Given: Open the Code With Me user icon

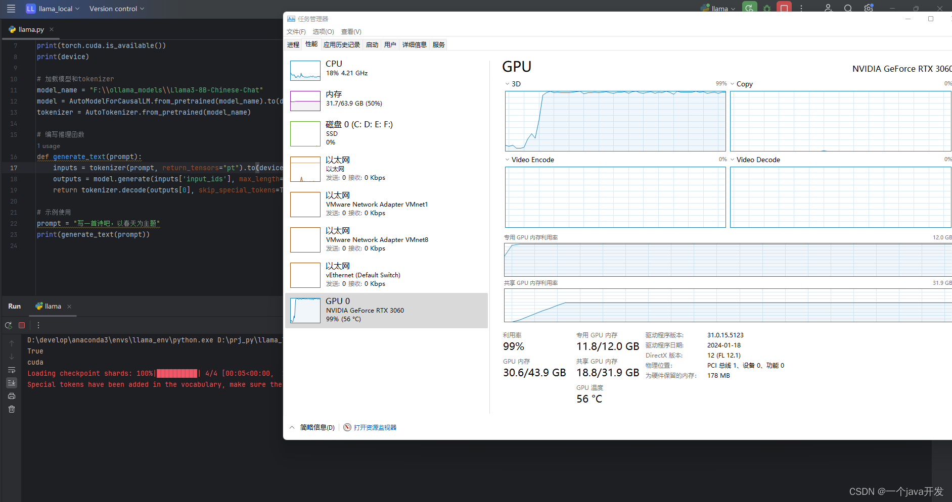Looking at the screenshot, I should (828, 9).
